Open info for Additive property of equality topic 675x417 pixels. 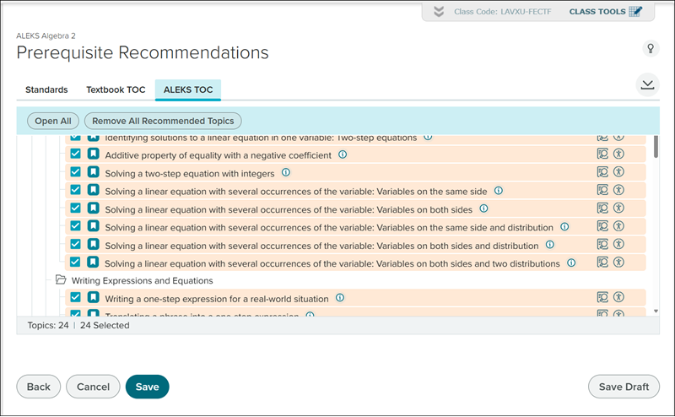343,155
